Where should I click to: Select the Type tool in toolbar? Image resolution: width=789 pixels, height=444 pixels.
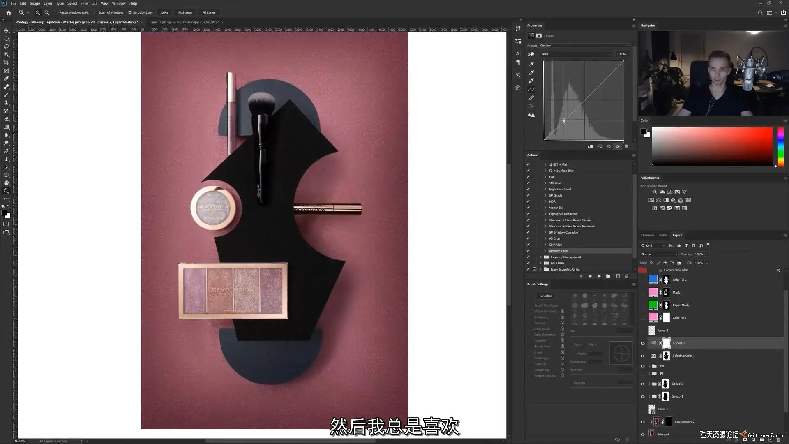[x=6, y=159]
